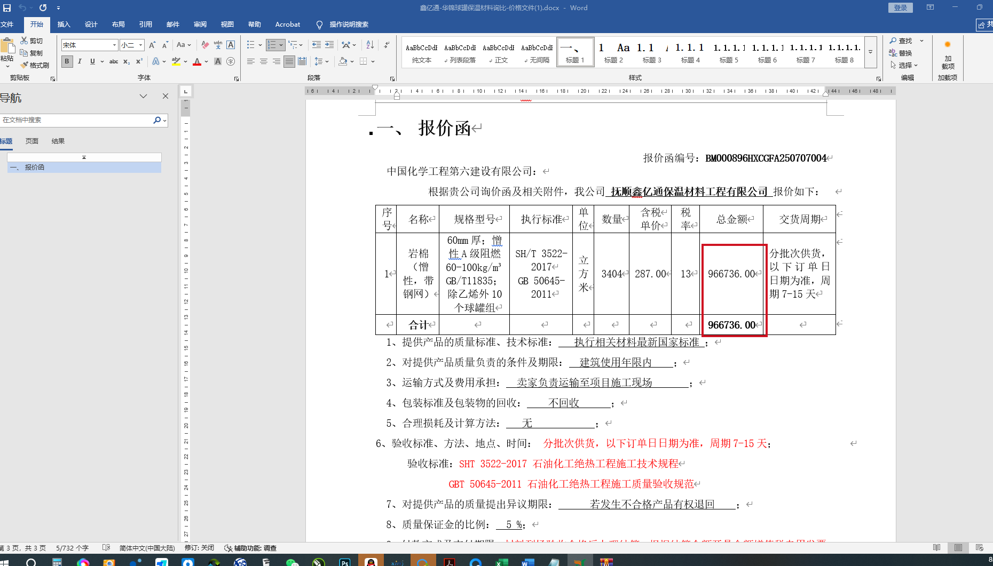Apply yellow text highlight color
The image size is (993, 566).
176,61
